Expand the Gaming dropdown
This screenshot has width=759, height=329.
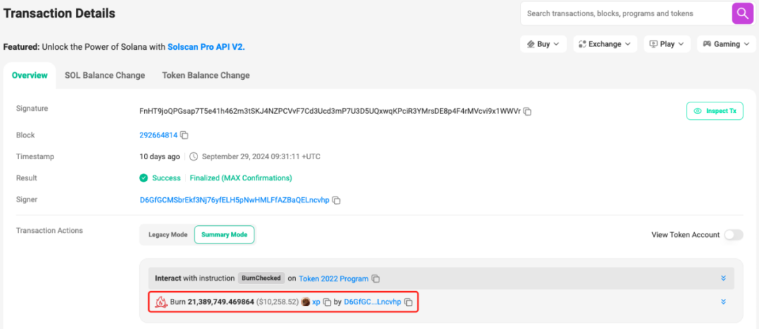pyautogui.click(x=726, y=44)
